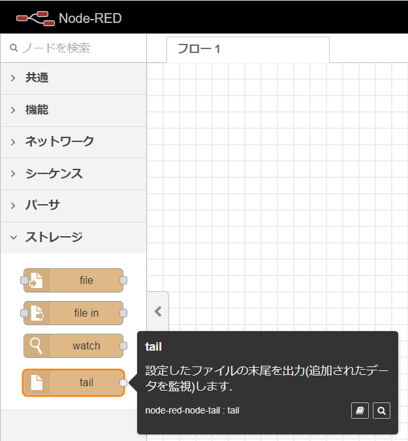The height and width of the screenshot is (441, 408).
Task: Click node-red-node-tail : tail module text
Action: tap(192, 410)
